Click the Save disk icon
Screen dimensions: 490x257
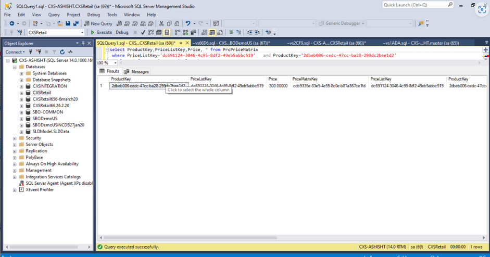tap(68, 23)
